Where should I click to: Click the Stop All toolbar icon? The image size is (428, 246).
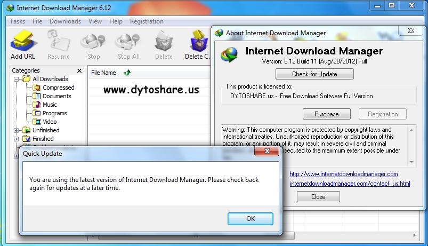(x=128, y=42)
